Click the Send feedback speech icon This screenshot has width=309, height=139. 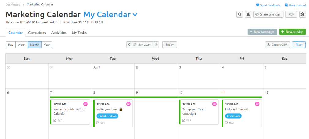[258, 5]
